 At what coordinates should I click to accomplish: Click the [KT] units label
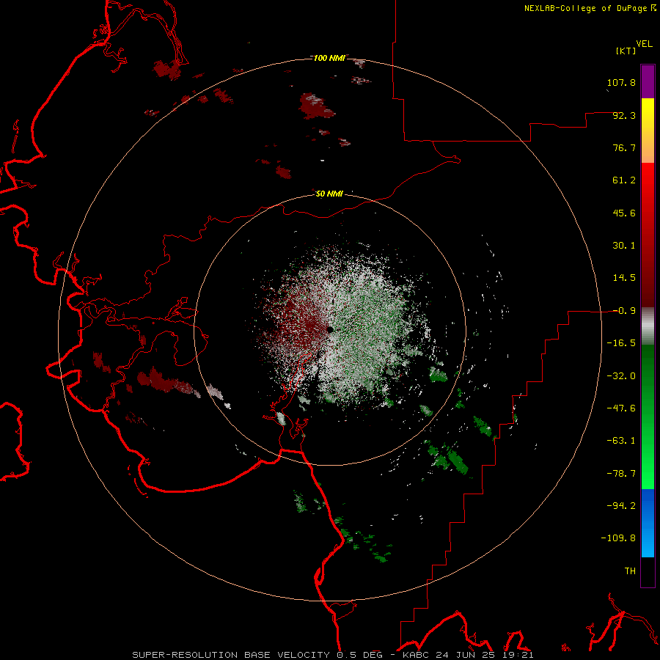coord(626,51)
